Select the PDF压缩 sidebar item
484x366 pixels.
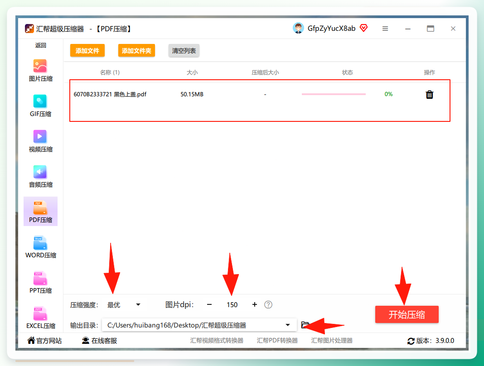pyautogui.click(x=40, y=212)
